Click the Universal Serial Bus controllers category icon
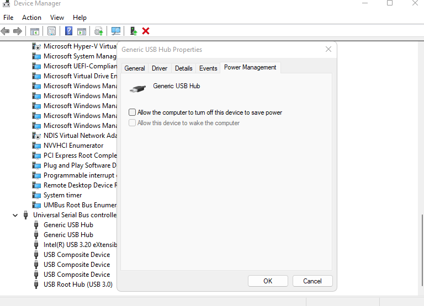 tap(26, 215)
